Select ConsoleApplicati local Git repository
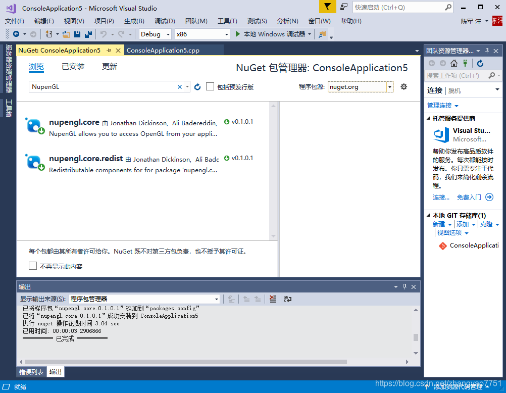This screenshot has height=393, width=506. 469,245
